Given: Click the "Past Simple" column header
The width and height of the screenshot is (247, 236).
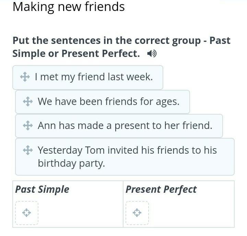Looking at the screenshot, I should click(x=42, y=189).
